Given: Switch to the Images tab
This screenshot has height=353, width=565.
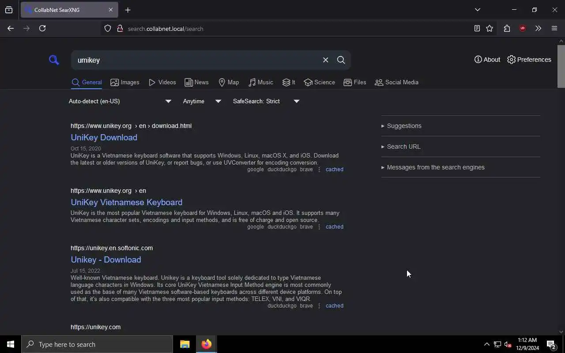Looking at the screenshot, I should (125, 83).
